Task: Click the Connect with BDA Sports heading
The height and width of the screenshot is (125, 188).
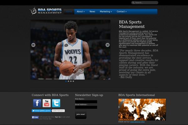Action: coord(50,95)
